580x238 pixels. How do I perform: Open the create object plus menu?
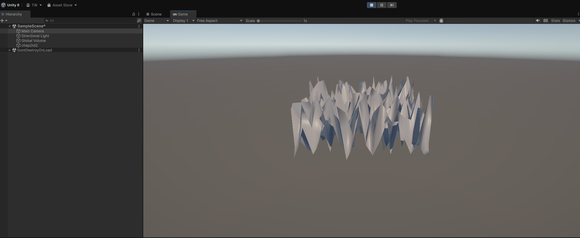click(4, 21)
